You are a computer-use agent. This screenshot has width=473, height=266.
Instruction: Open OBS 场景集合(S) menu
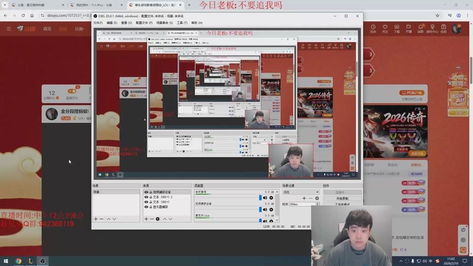pyautogui.click(x=164, y=23)
